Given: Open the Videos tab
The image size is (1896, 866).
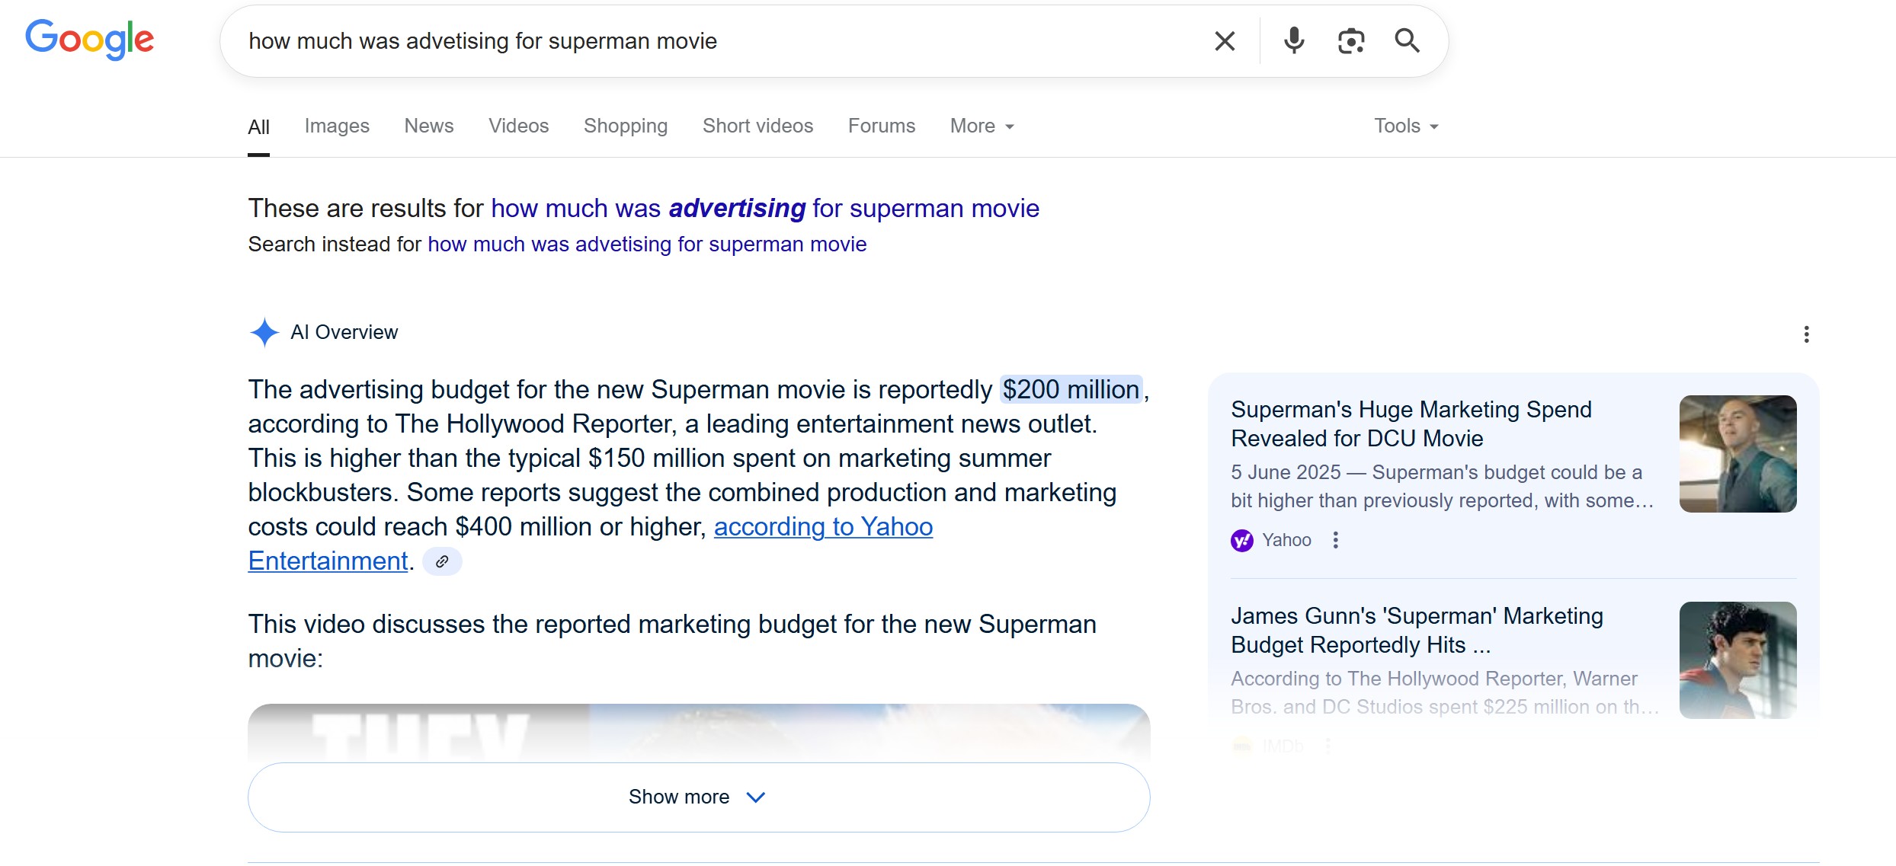Looking at the screenshot, I should [x=518, y=126].
